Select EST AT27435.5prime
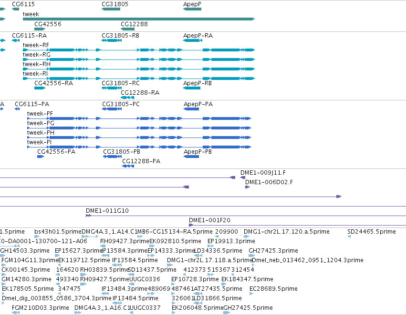The image size is (406, 315). [198, 294]
